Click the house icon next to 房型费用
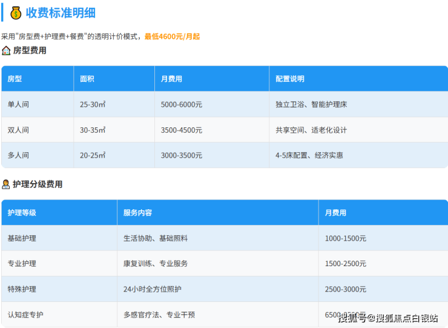This screenshot has height=328, width=448. [6, 51]
